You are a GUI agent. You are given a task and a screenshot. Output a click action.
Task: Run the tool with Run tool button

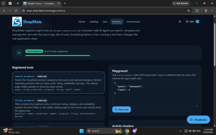[121, 110]
